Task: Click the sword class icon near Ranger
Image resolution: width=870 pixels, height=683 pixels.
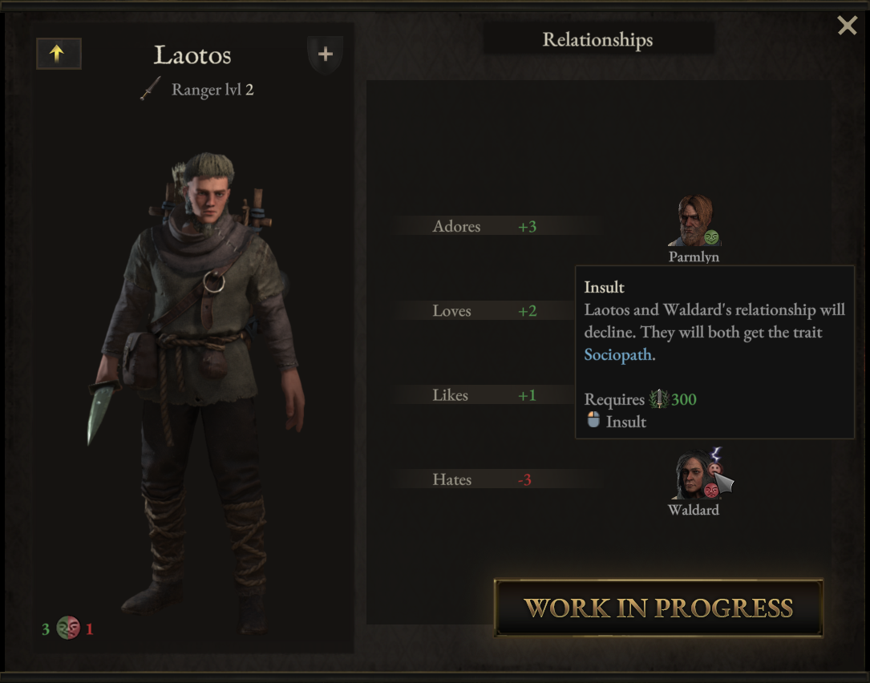Action: click(151, 89)
